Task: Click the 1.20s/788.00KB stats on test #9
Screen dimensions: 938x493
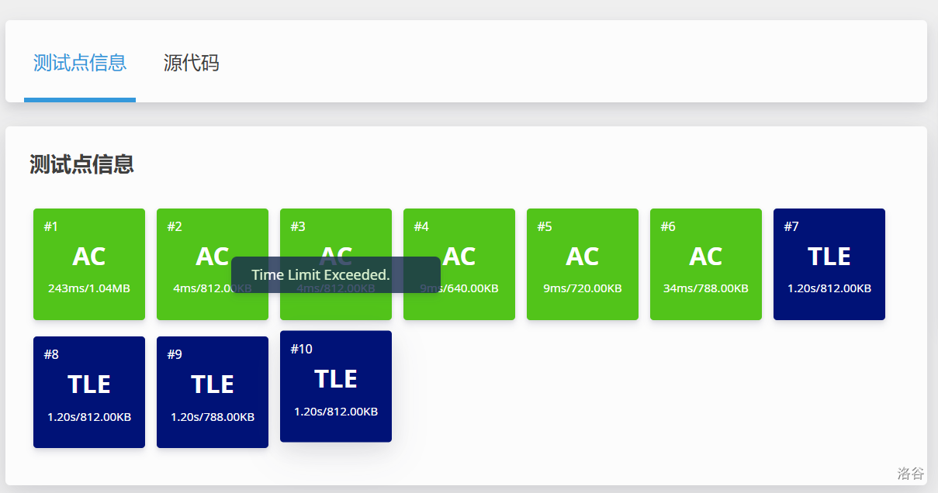Action: pyautogui.click(x=213, y=417)
